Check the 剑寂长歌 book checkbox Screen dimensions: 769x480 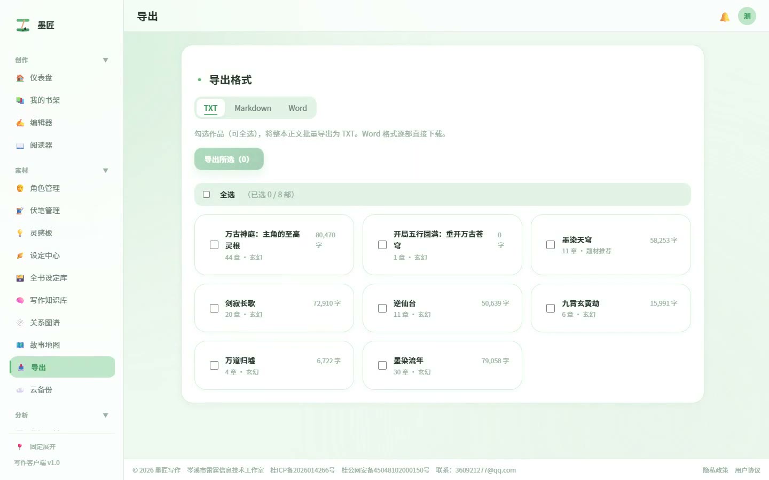point(214,308)
